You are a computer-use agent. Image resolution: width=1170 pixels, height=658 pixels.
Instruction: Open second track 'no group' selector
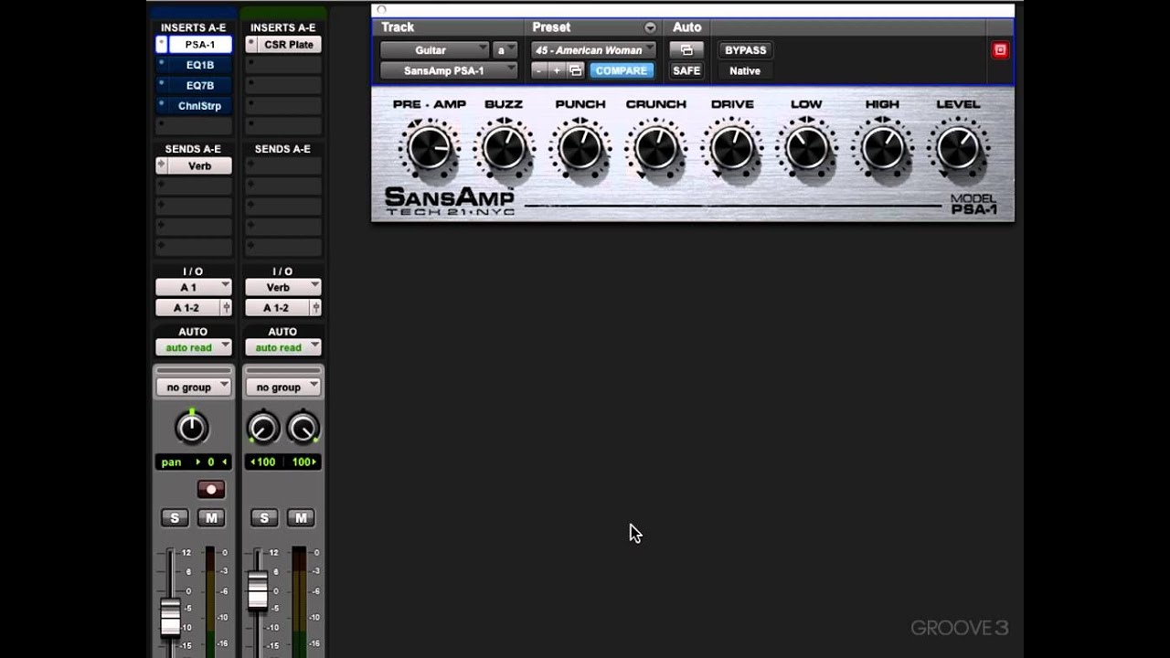click(x=282, y=387)
